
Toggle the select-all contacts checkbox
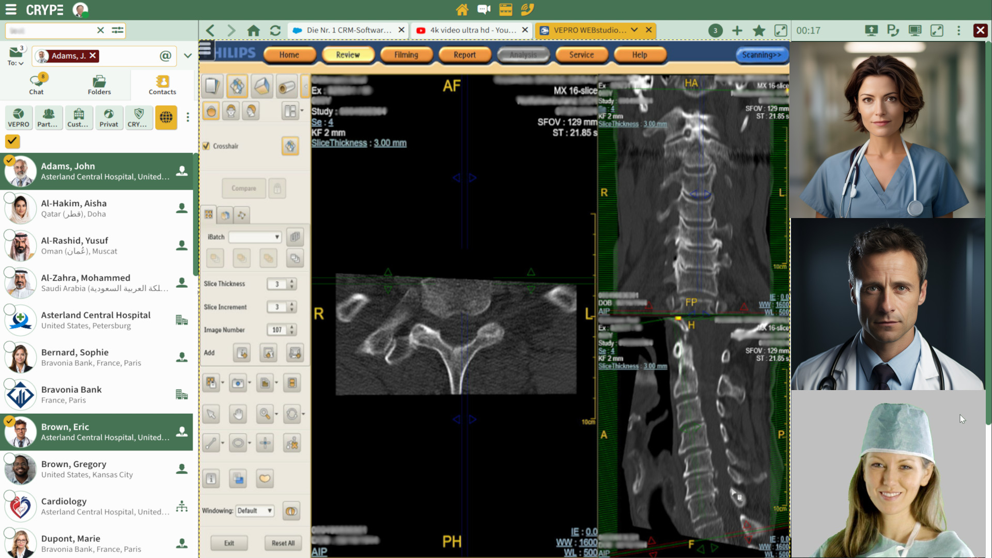click(12, 141)
